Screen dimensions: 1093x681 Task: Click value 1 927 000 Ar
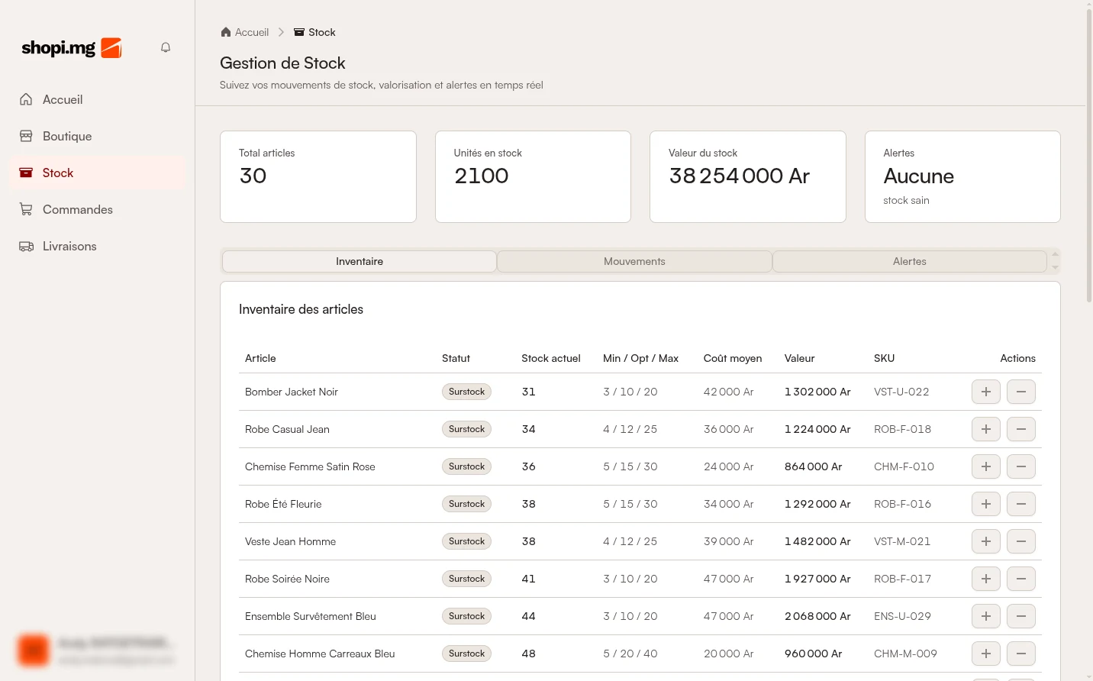tap(817, 579)
